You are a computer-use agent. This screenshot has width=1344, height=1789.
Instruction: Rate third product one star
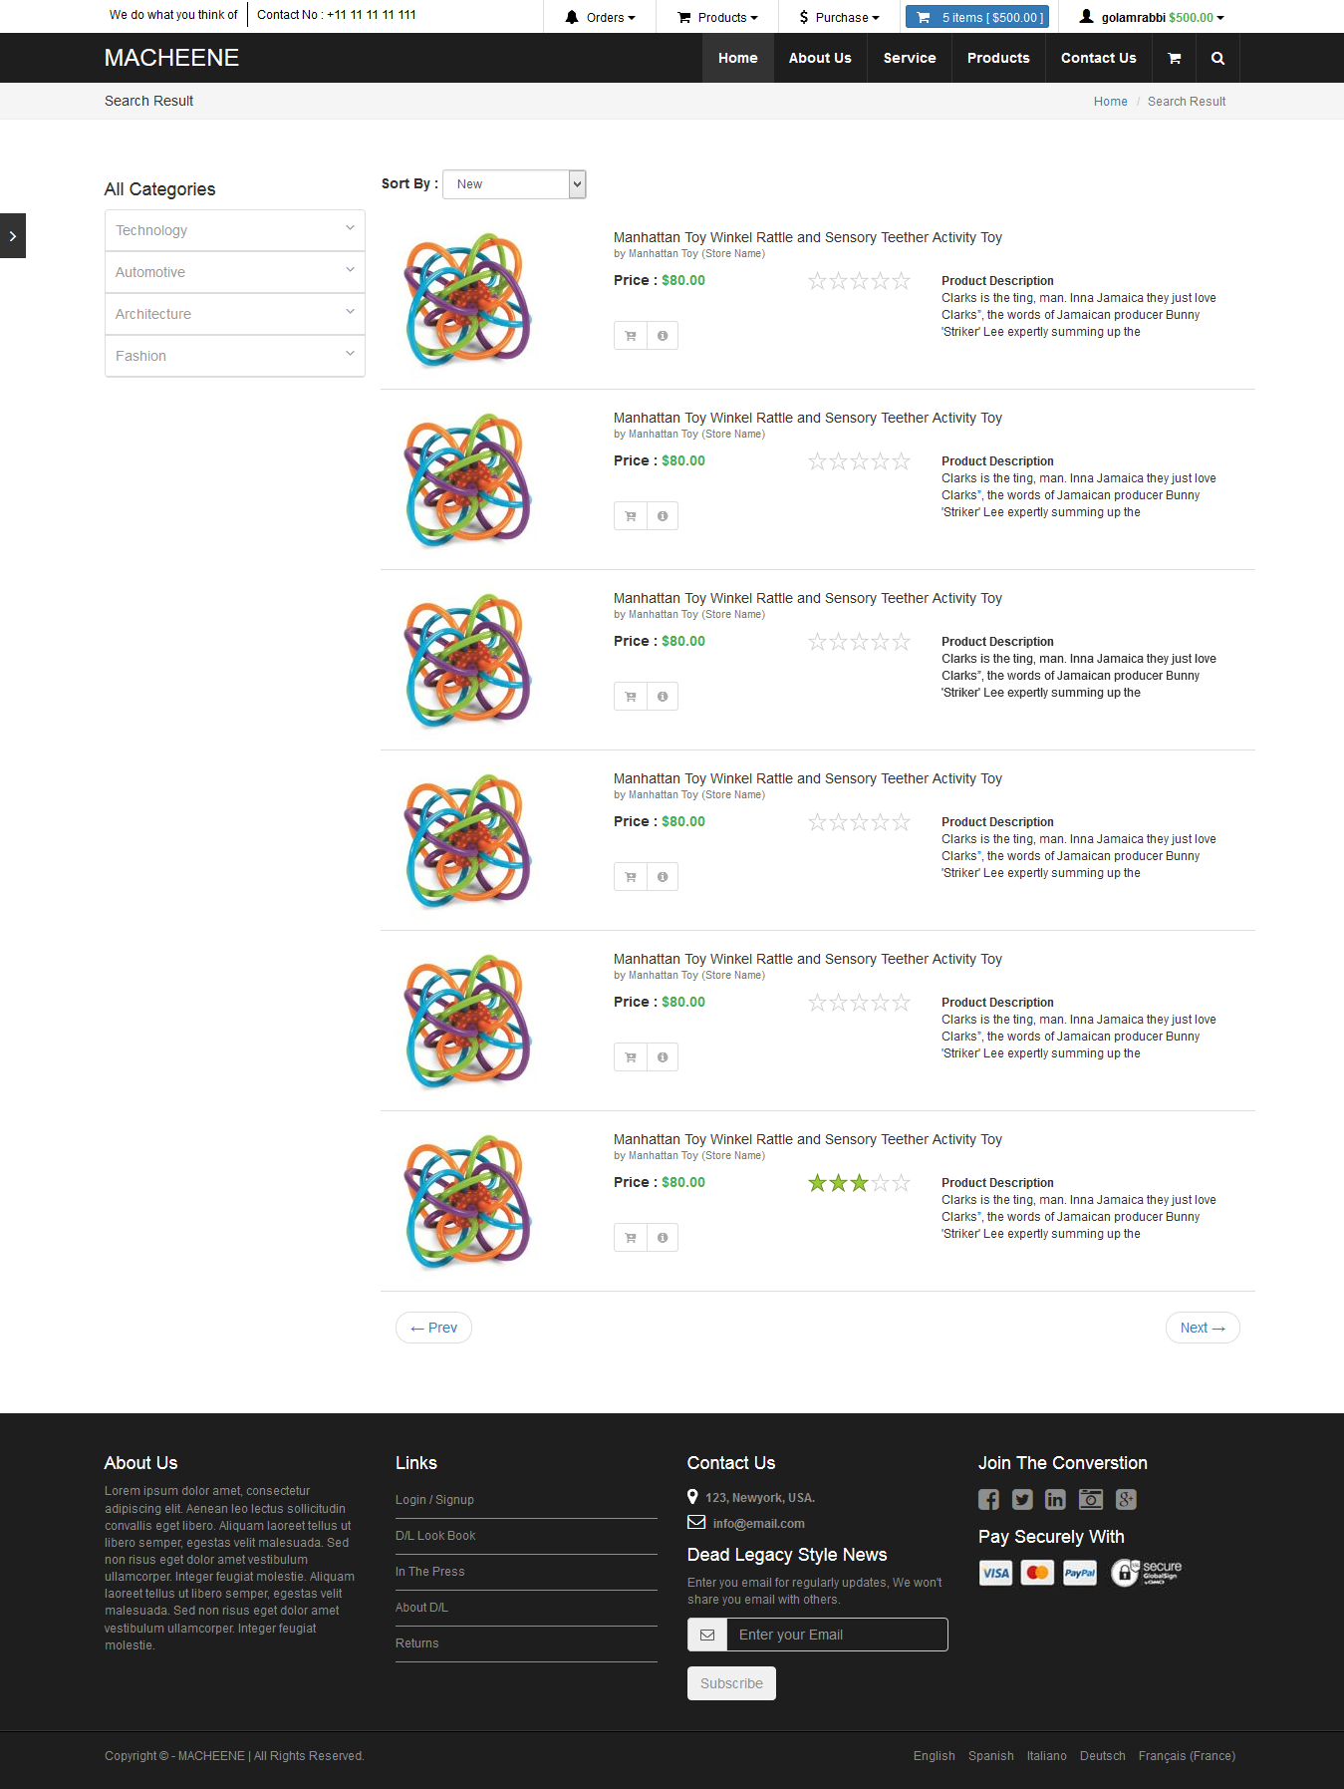pos(817,642)
